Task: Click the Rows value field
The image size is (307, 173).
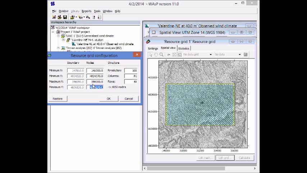Action: 130,82
